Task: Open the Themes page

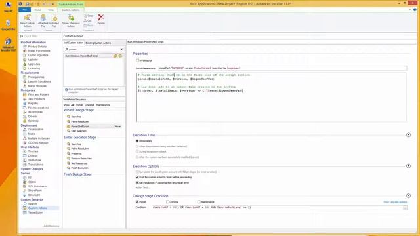Action: coord(33,151)
